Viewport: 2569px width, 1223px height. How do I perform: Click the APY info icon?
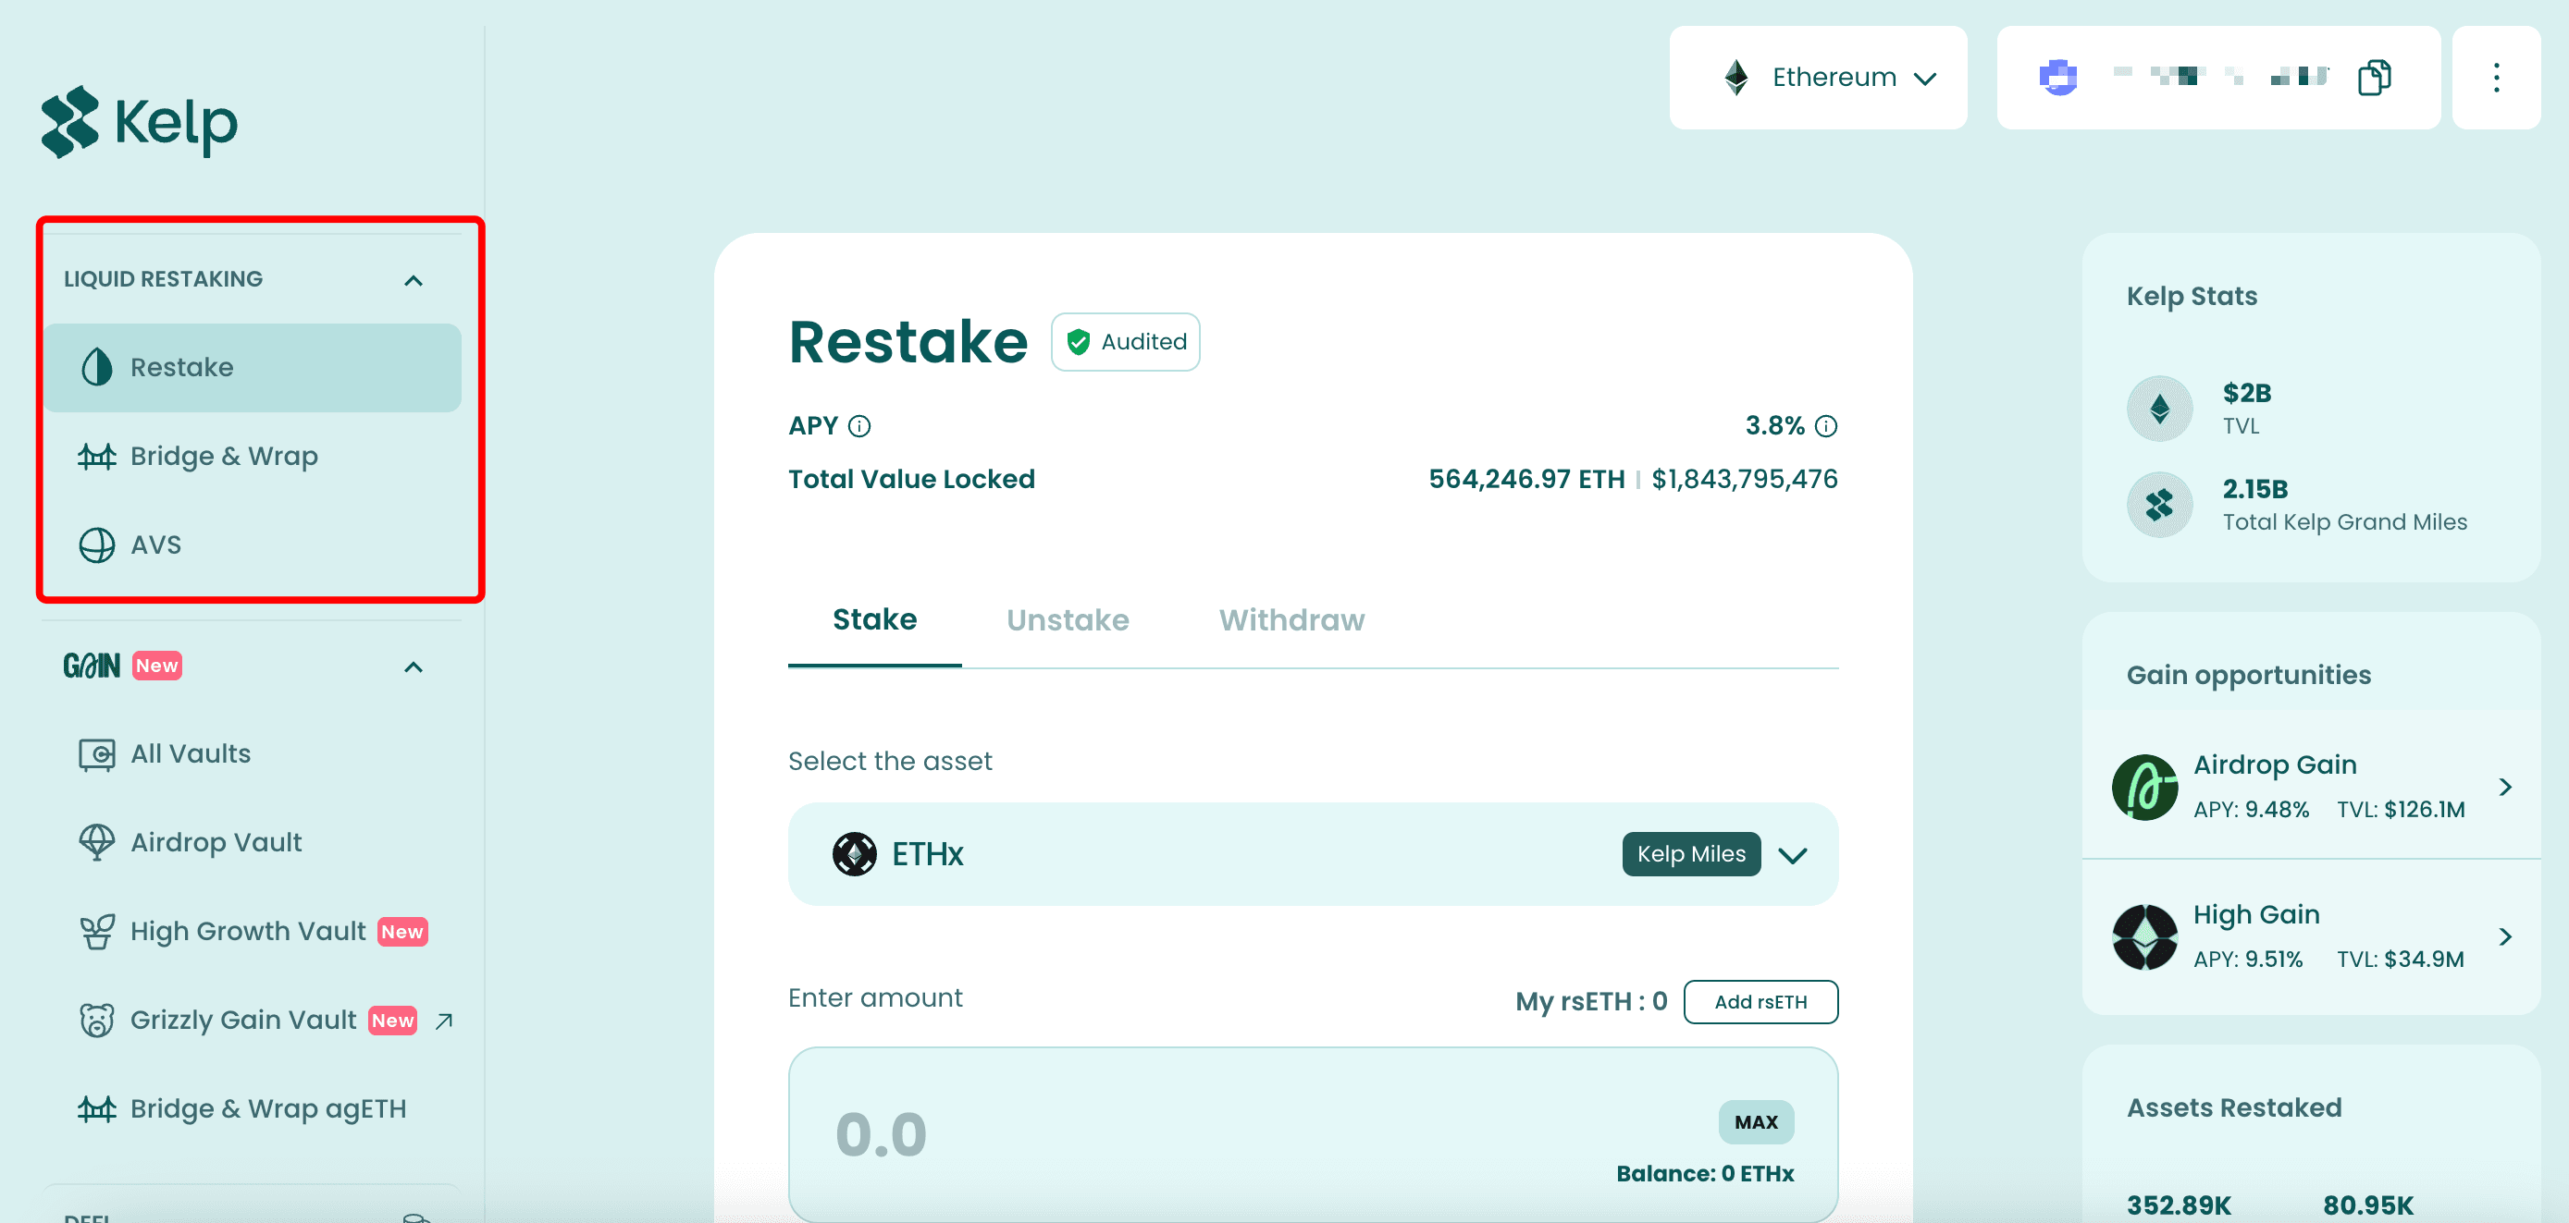click(x=858, y=426)
